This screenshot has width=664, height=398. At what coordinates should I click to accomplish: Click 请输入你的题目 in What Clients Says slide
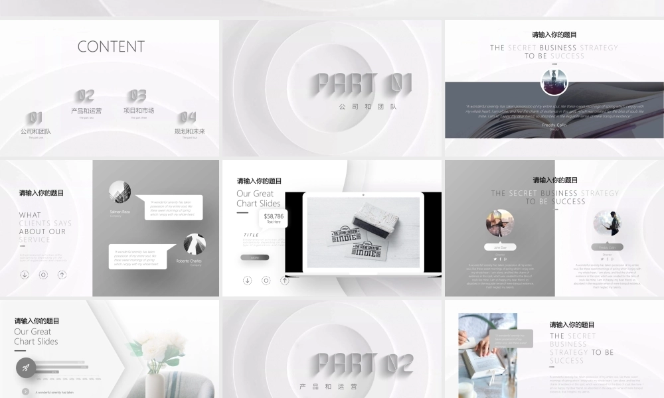coord(41,193)
